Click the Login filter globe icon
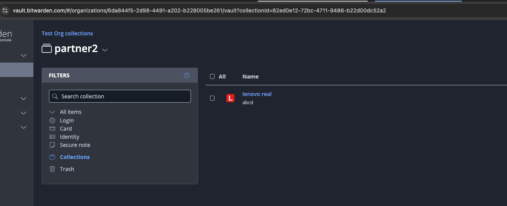This screenshot has width=507, height=206. coord(52,120)
